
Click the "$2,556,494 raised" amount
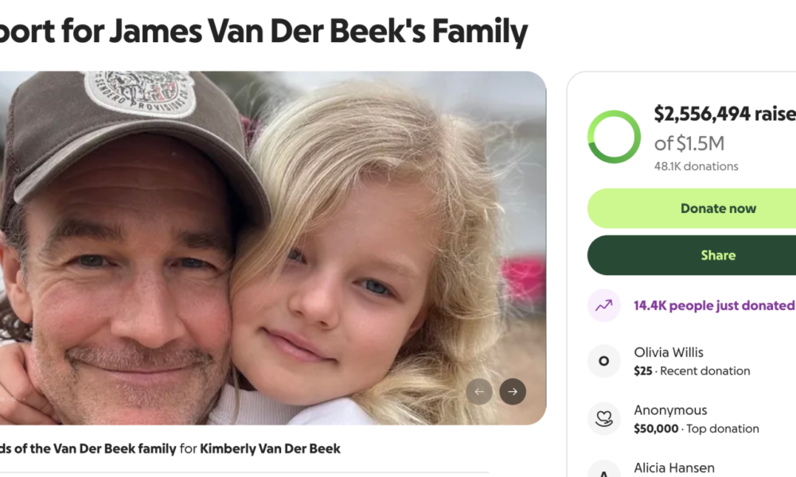[x=724, y=114]
